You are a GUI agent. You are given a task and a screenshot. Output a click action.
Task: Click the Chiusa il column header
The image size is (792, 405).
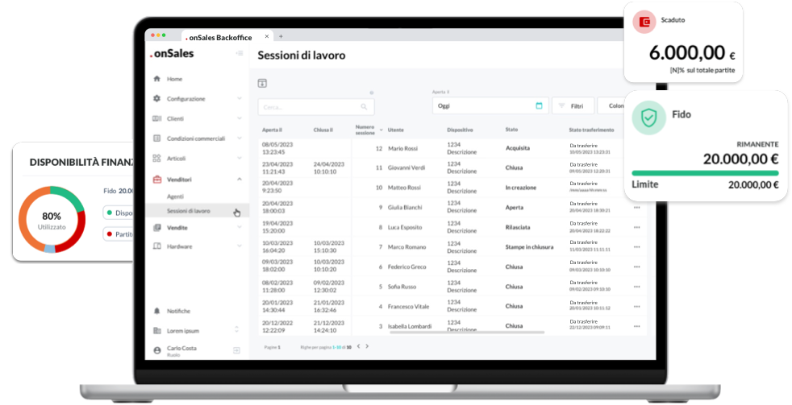coord(323,130)
